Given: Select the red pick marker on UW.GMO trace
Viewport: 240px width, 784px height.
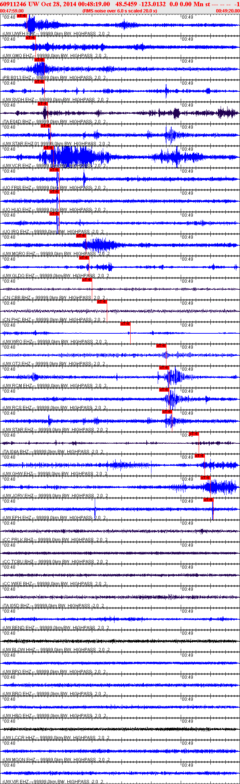Looking at the screenshot, I should click(31, 38).
